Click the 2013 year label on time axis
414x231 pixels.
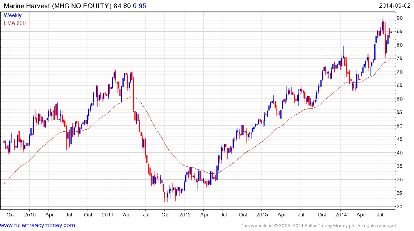pos(262,214)
